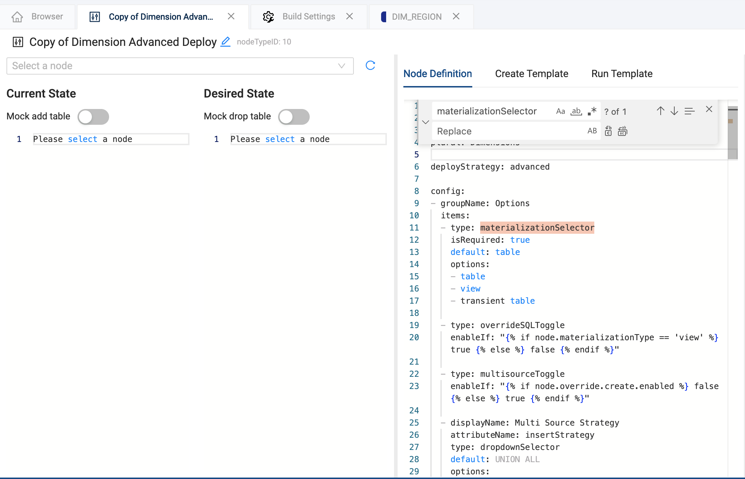Collapse the replace row with the chevron
Image resolution: width=745 pixels, height=479 pixels.
click(x=426, y=122)
